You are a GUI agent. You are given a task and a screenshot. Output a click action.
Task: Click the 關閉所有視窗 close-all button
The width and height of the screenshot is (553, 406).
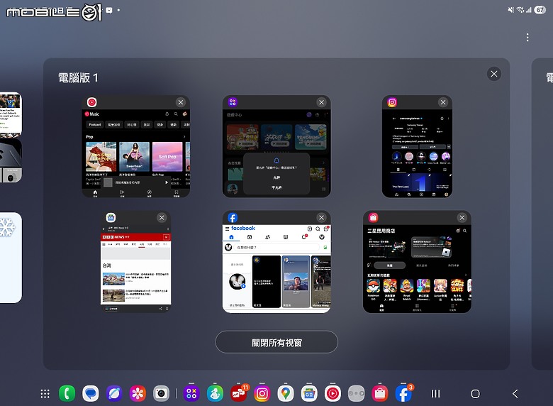(276, 342)
